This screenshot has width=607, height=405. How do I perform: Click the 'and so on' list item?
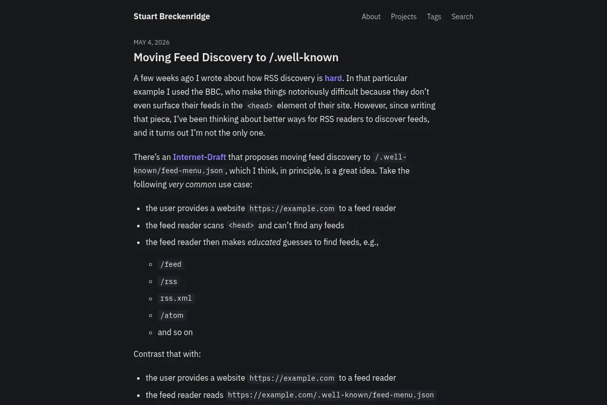click(x=175, y=332)
